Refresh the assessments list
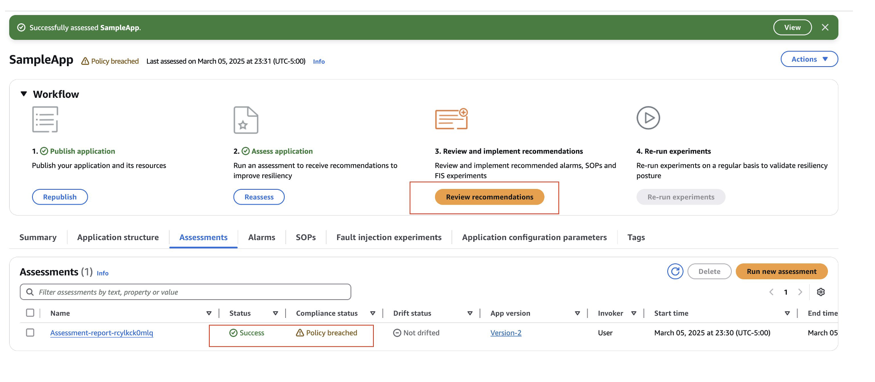This screenshot has height=382, width=875. pyautogui.click(x=675, y=271)
